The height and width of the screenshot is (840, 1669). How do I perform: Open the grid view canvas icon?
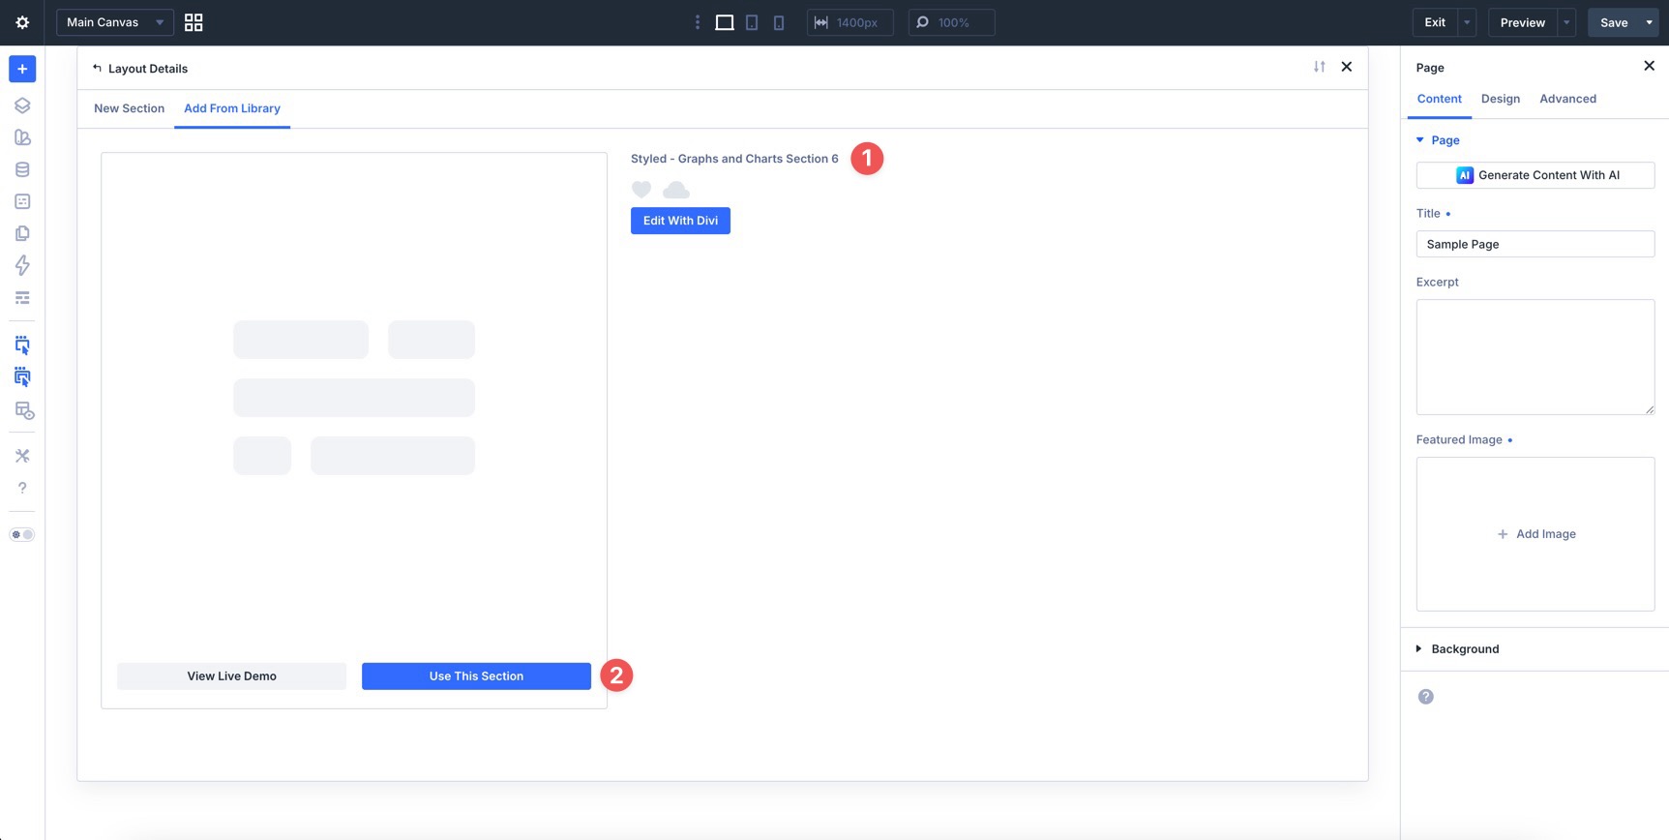(194, 22)
